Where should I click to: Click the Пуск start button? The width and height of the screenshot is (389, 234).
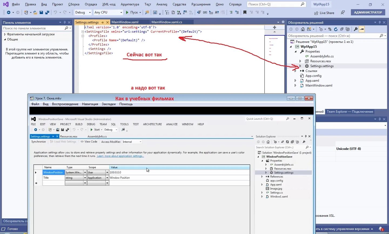pyautogui.click(x=132, y=12)
